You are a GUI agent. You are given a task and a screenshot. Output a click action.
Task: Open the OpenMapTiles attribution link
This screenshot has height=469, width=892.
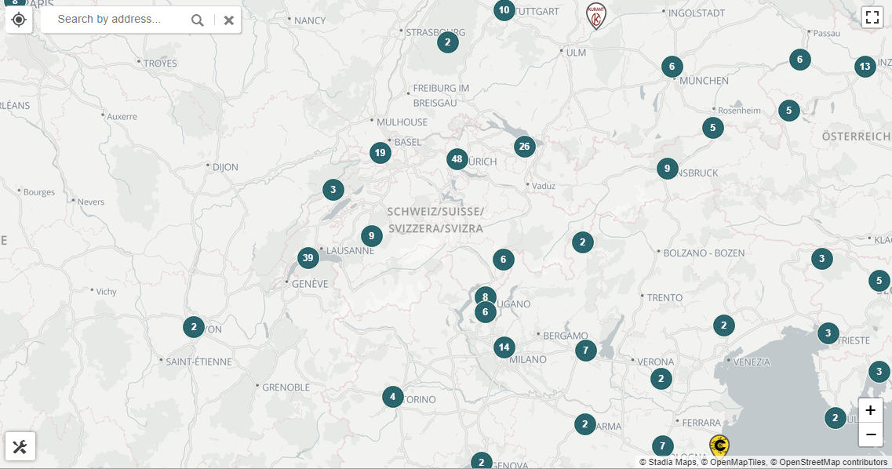733,463
